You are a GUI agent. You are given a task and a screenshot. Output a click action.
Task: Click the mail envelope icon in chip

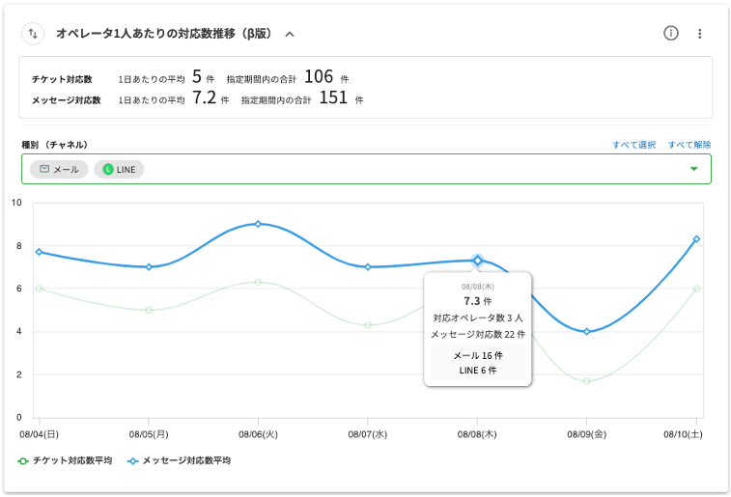tap(43, 169)
